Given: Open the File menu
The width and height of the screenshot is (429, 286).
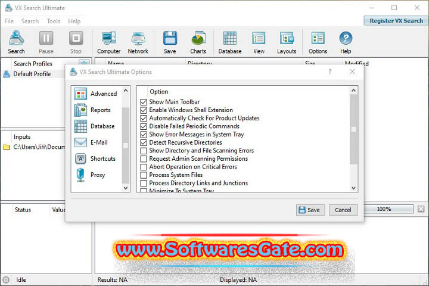Looking at the screenshot, I should [9, 21].
